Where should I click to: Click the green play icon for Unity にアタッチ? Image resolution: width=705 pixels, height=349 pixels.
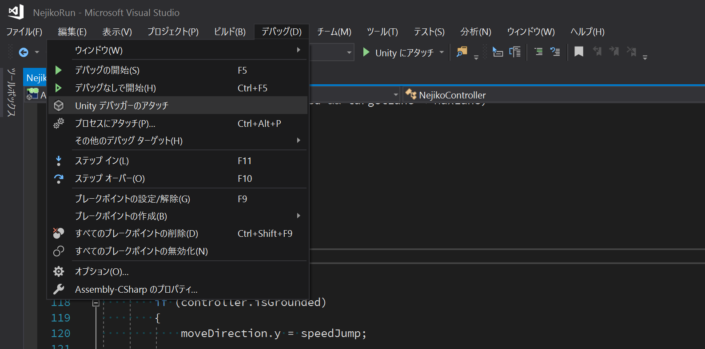tap(366, 52)
